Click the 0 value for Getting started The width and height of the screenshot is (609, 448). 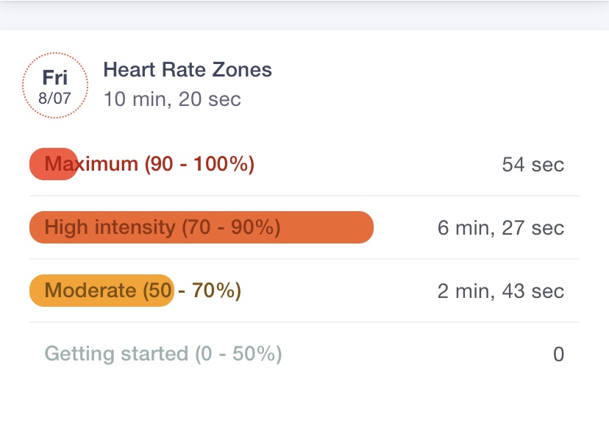point(558,355)
